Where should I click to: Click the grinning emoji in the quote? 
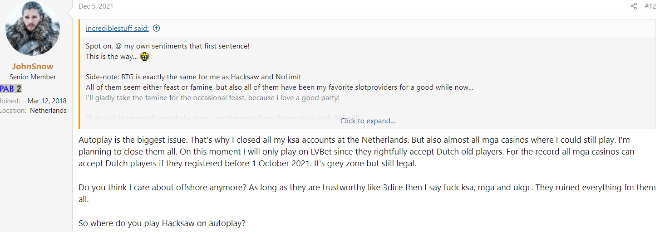point(145,57)
